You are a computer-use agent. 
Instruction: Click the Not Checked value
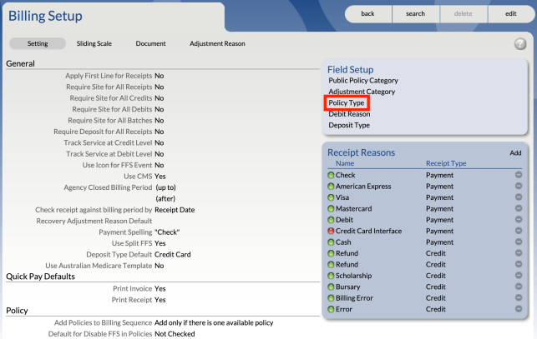click(175, 334)
